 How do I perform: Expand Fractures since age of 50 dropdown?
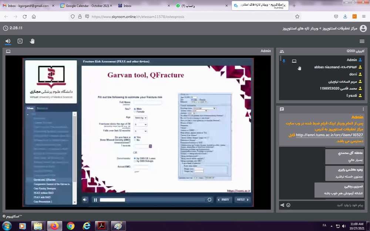coord(140,125)
